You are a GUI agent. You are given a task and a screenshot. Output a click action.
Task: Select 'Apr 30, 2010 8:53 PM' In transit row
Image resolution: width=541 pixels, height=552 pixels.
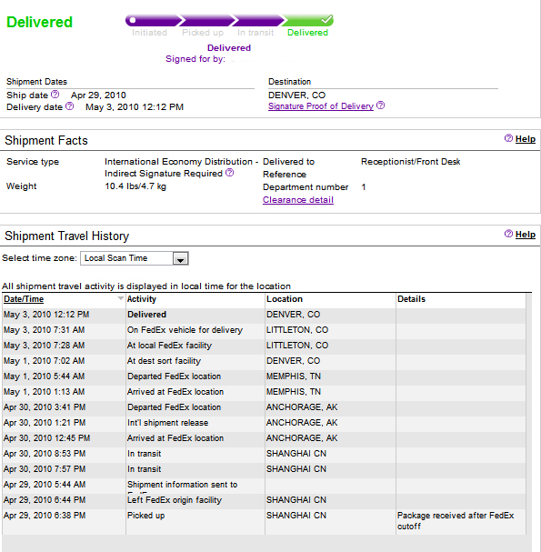[x=264, y=454]
